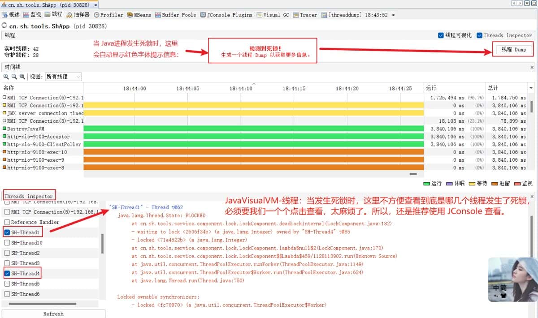Switch to the Profiler tab
The width and height of the screenshot is (538, 318).
click(x=108, y=15)
